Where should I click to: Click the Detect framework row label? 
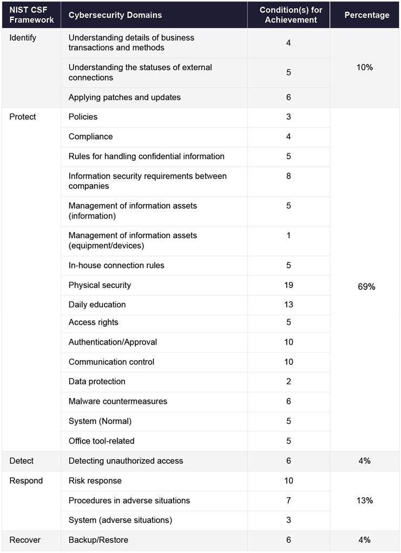pyautogui.click(x=22, y=461)
